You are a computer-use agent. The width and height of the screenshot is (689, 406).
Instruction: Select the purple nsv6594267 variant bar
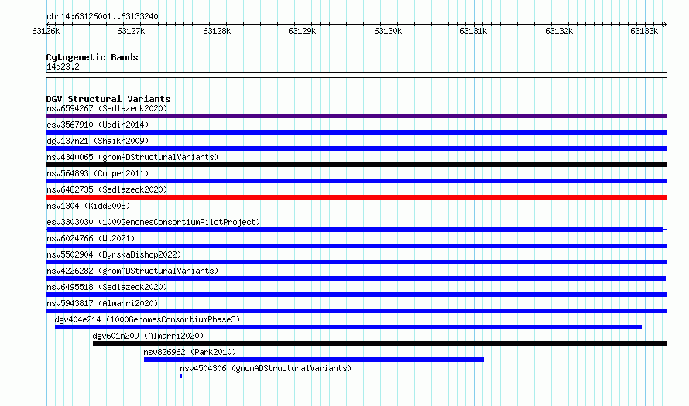click(356, 116)
